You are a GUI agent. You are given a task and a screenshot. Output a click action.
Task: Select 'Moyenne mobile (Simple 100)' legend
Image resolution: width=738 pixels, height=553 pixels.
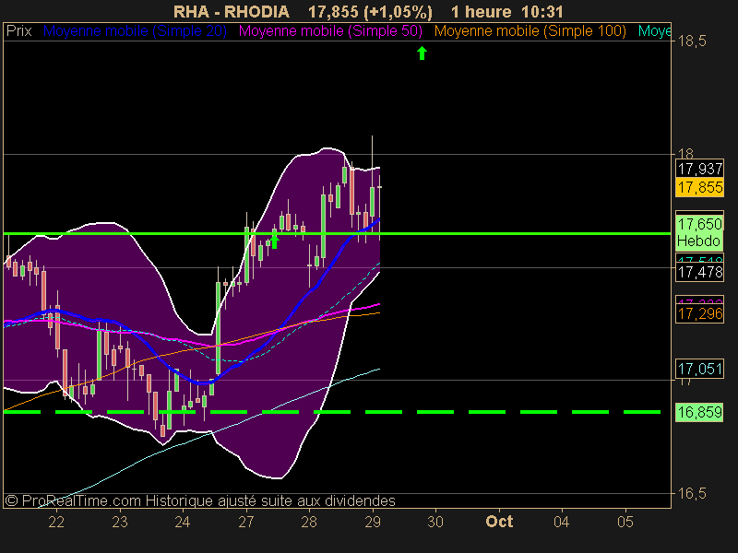pos(530,31)
